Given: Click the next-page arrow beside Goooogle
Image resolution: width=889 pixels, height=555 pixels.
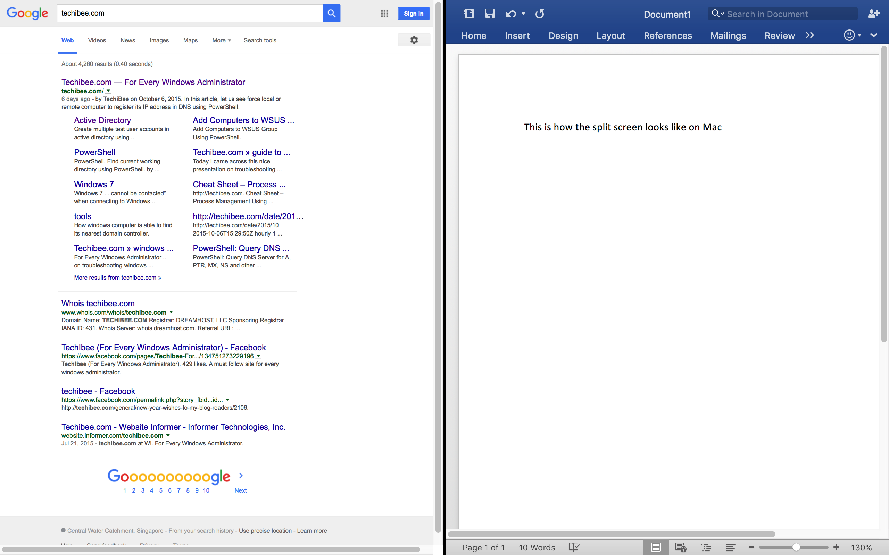Looking at the screenshot, I should (x=241, y=476).
